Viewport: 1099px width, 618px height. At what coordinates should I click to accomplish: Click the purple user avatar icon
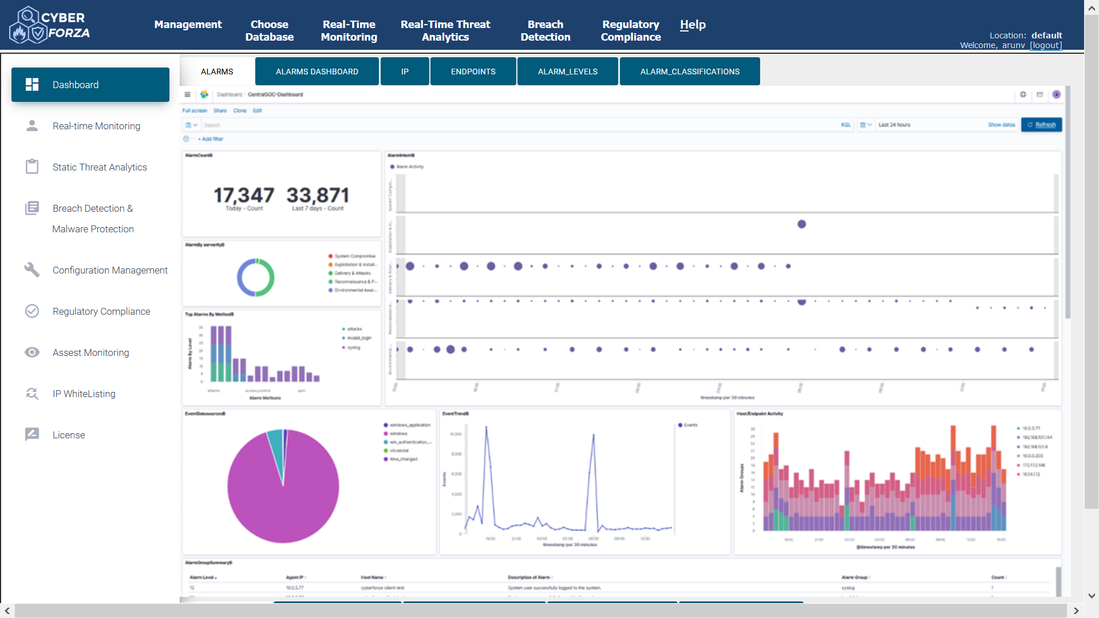[x=1057, y=94]
